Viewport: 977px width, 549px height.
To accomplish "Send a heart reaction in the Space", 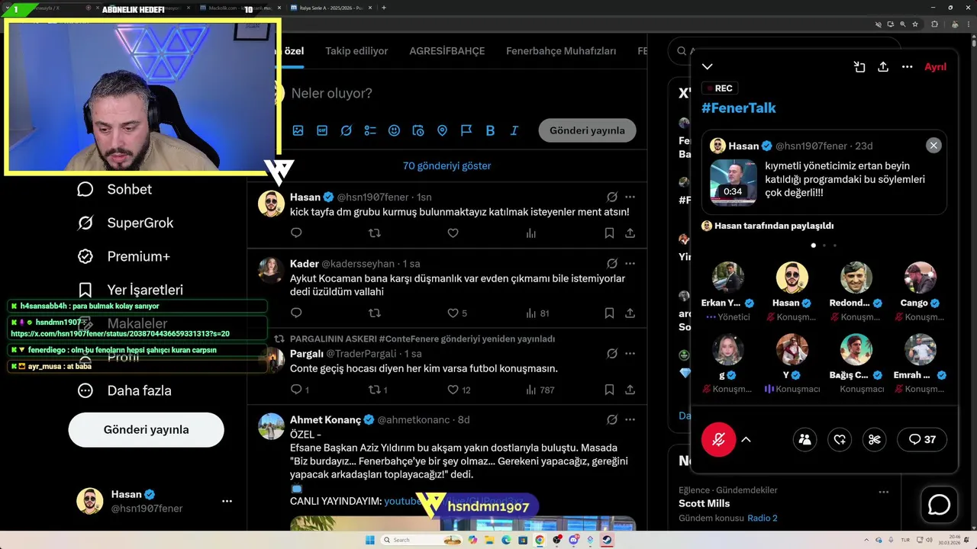I will tap(840, 439).
